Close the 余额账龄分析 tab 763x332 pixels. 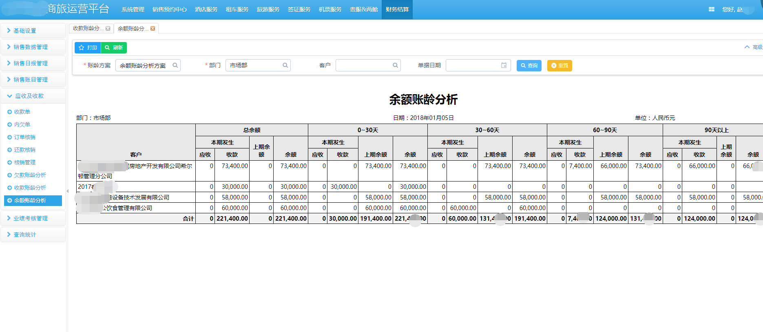153,29
